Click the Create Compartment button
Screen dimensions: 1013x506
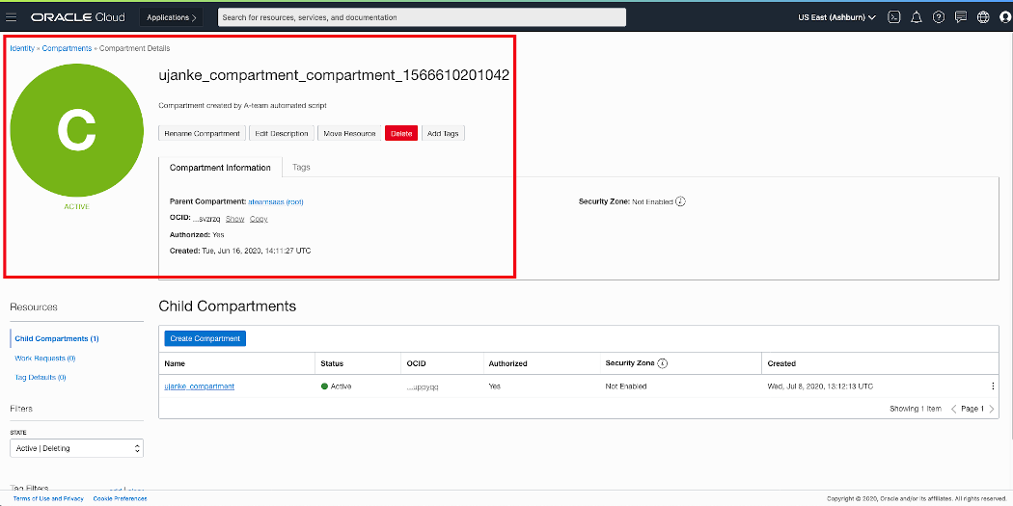click(205, 338)
